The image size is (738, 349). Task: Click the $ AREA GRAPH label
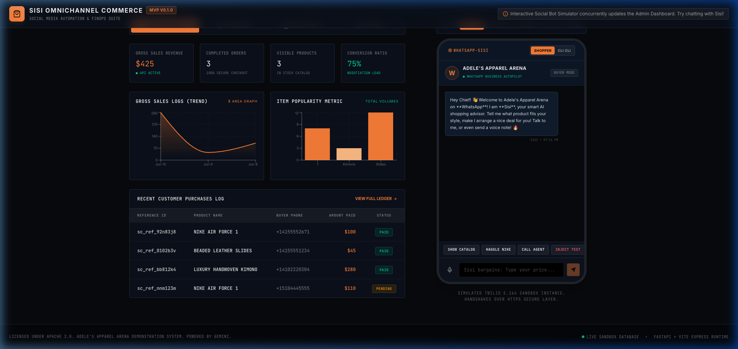[x=243, y=101]
